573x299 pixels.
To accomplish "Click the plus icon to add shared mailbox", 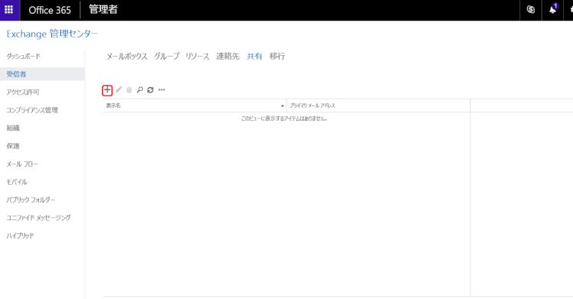I will pos(107,90).
